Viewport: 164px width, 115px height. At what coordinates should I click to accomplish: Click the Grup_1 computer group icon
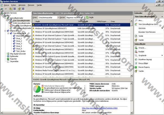pyautogui.click(x=14, y=38)
